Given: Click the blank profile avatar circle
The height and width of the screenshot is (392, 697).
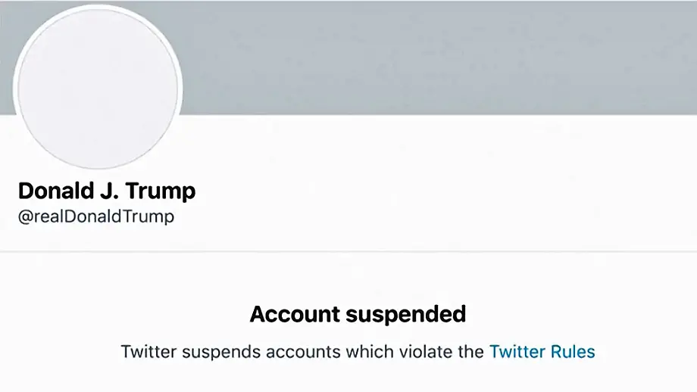Looking at the screenshot, I should pos(98,89).
